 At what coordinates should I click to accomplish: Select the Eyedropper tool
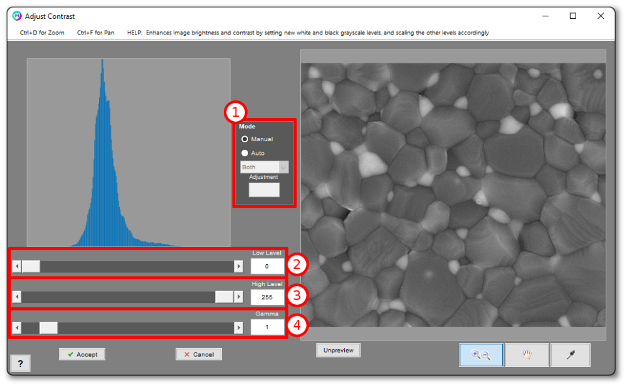tap(571, 354)
